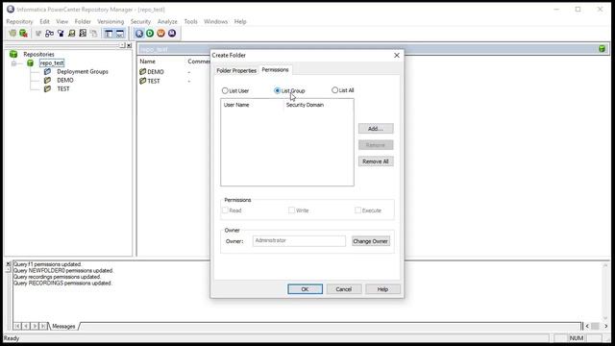The image size is (615, 346).
Task: Click last-tab scroll arrow beside Messages tab
Action: [43, 326]
